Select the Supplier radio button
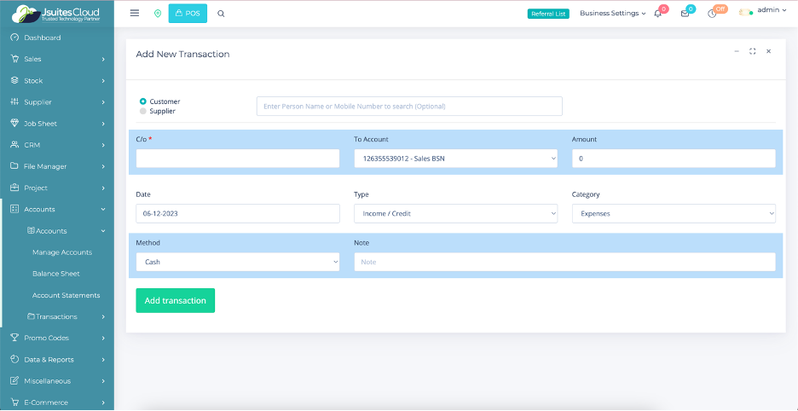This screenshot has height=411, width=798. coord(143,111)
